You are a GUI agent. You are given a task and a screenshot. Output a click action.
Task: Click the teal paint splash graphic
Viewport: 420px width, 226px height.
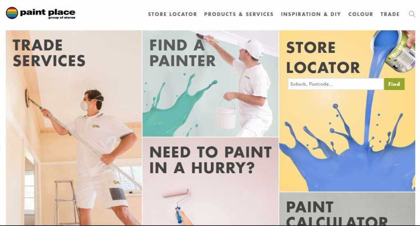point(180,107)
